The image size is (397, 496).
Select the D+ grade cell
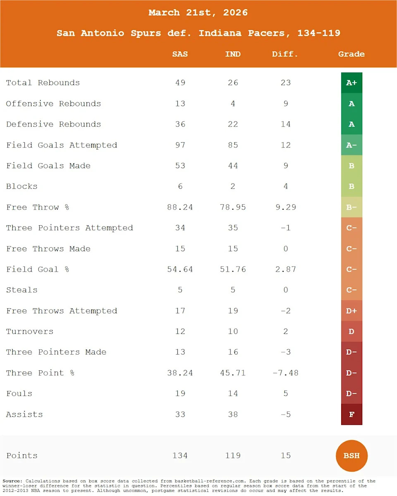(352, 311)
